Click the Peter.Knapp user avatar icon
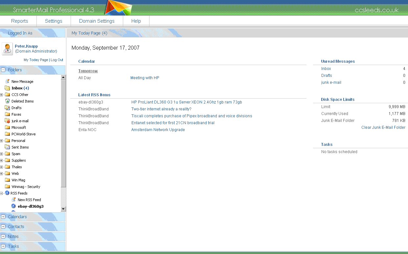This screenshot has width=408, height=254. click(x=7, y=49)
